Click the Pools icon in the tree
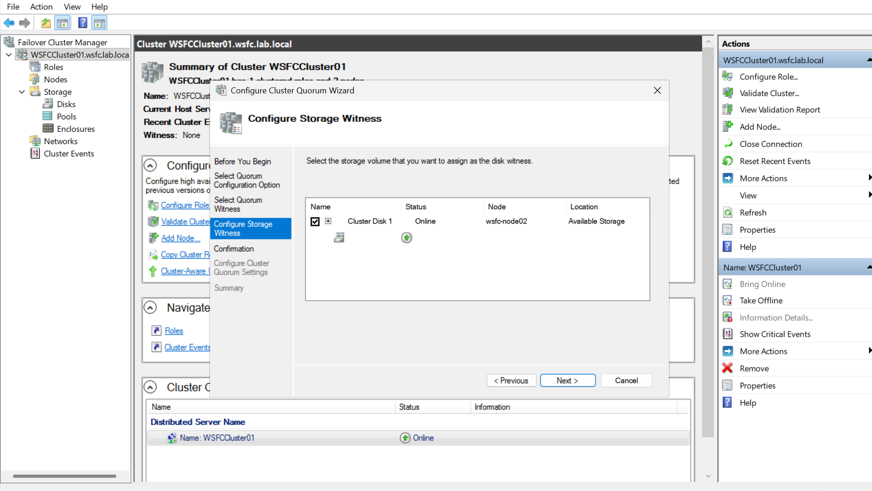This screenshot has height=491, width=872. [48, 116]
